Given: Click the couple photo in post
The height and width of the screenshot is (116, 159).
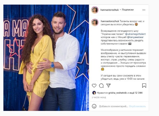Looking at the screenshot, I should [x=46, y=58].
